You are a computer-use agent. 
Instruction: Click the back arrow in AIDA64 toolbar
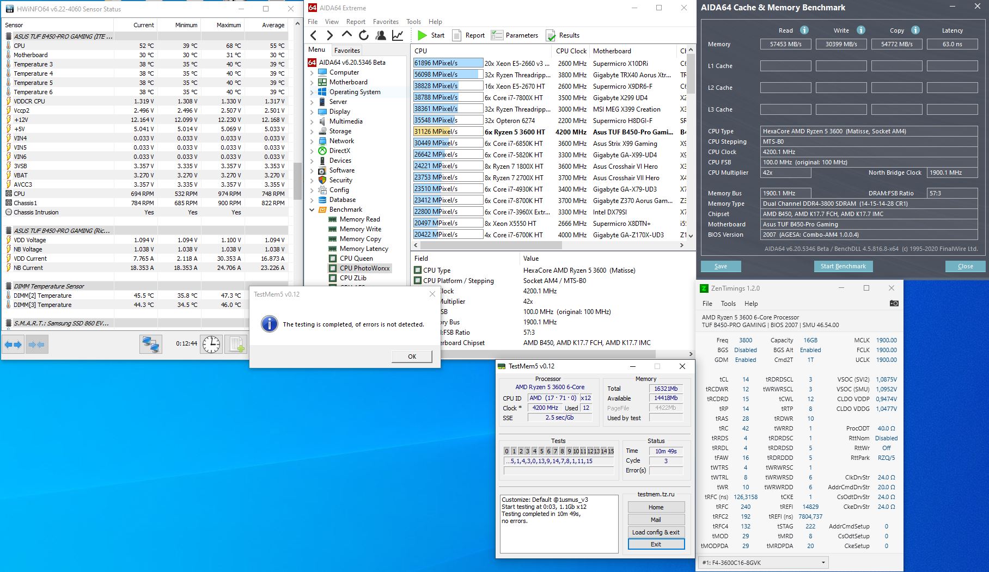(x=314, y=35)
